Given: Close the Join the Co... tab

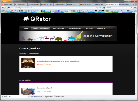Looking at the screenshot, I should pos(118,4).
